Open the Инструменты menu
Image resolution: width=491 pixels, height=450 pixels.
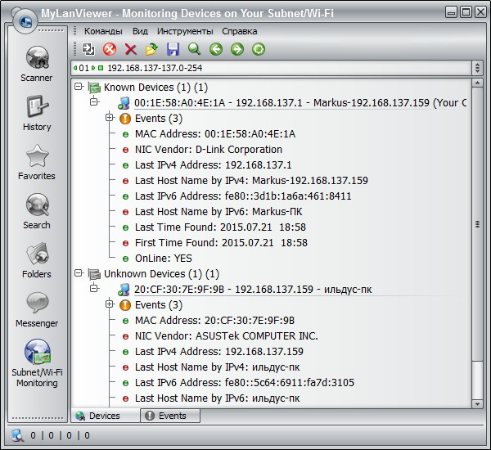[x=185, y=31]
